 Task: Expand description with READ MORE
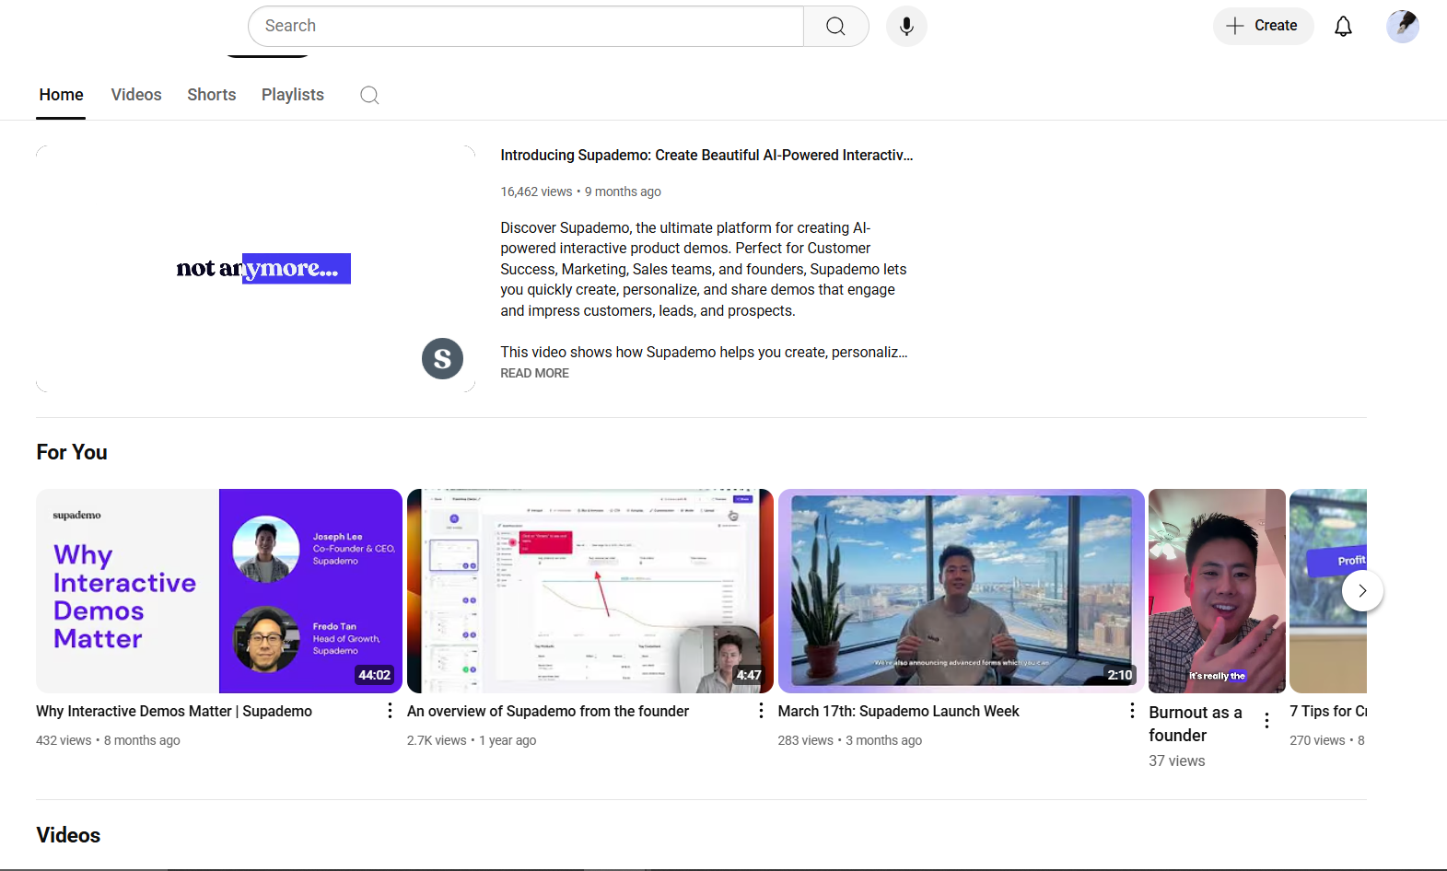click(534, 373)
